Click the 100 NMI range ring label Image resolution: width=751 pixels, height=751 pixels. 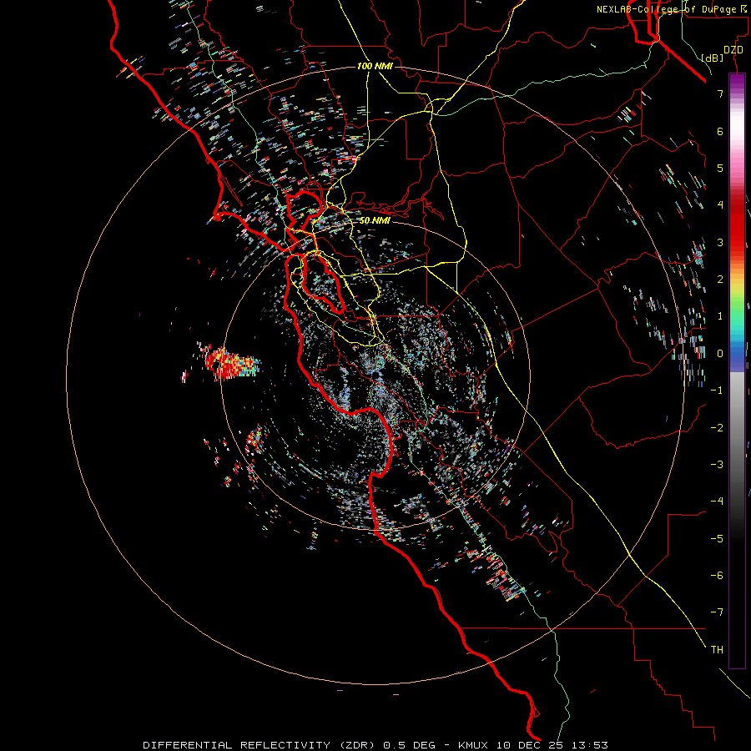click(x=375, y=66)
